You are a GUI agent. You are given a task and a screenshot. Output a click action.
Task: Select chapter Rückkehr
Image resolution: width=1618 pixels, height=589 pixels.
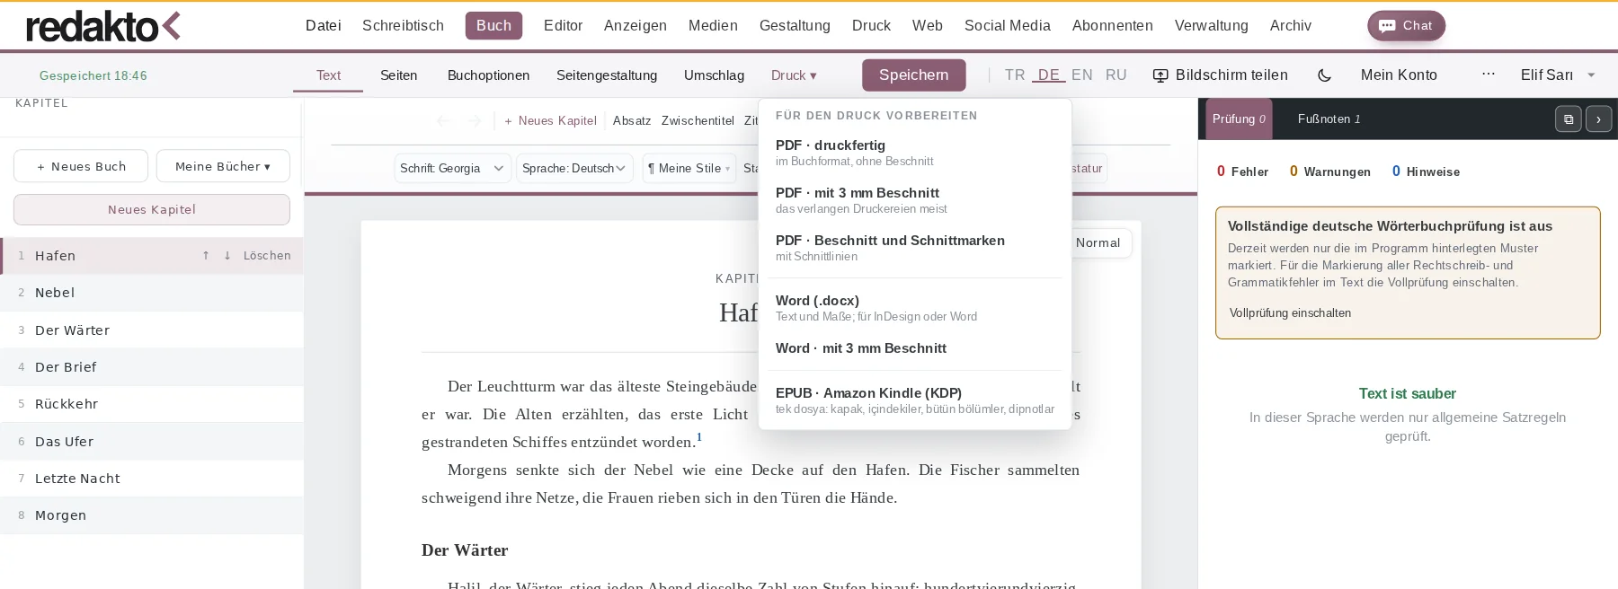151,404
